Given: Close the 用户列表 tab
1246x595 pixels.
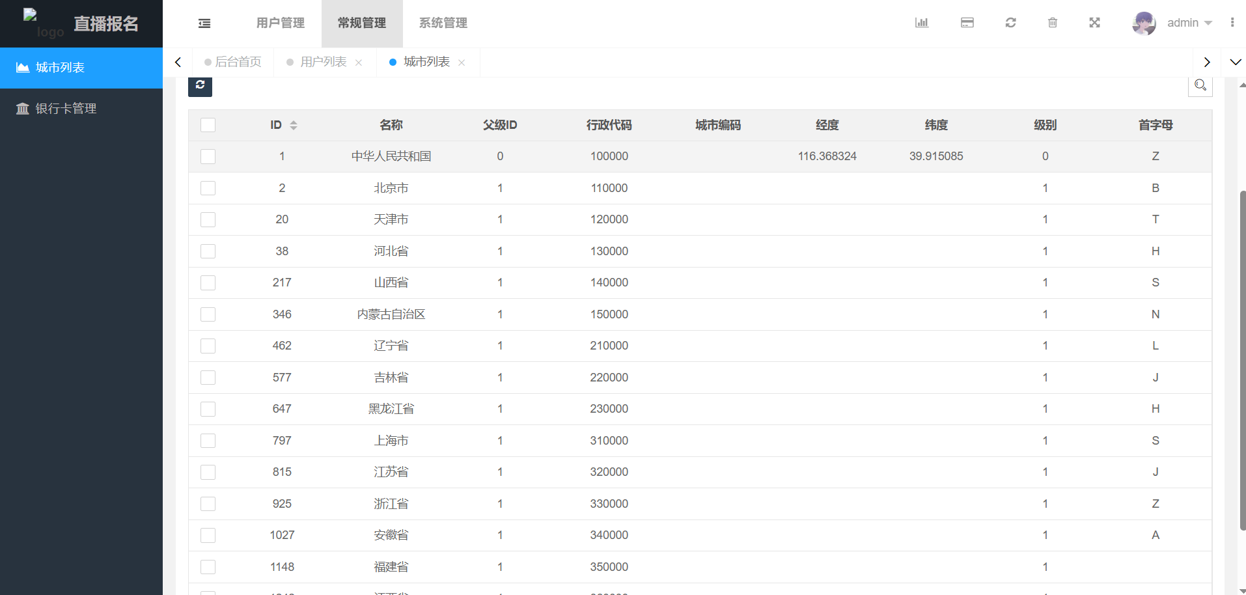Looking at the screenshot, I should pyautogui.click(x=359, y=62).
